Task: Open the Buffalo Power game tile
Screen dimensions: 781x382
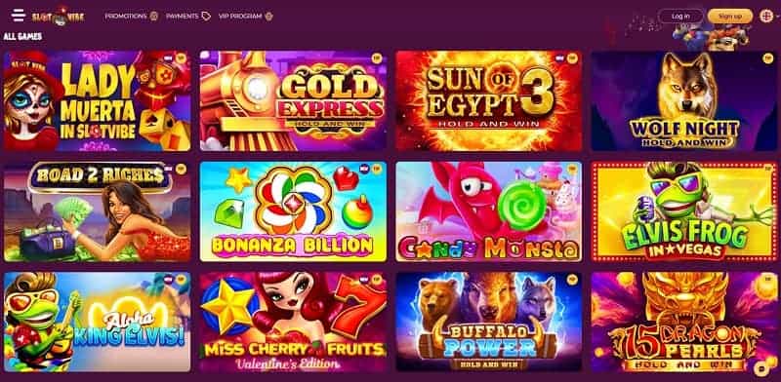Action: [x=489, y=322]
